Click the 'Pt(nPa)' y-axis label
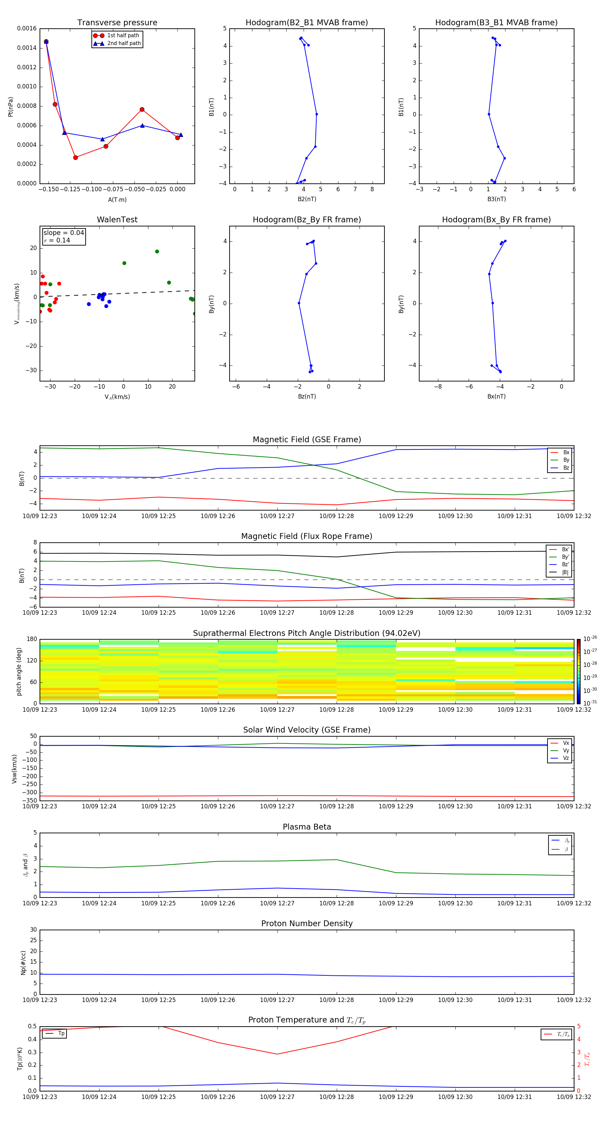Screen dimensions: 614x1127 11,107
